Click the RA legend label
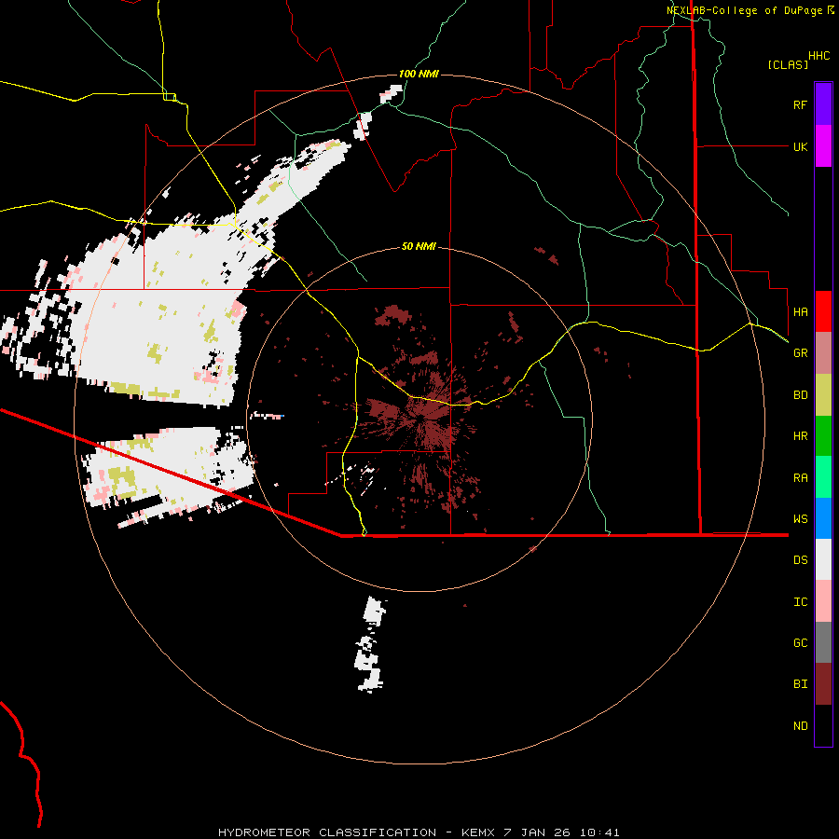 (800, 478)
